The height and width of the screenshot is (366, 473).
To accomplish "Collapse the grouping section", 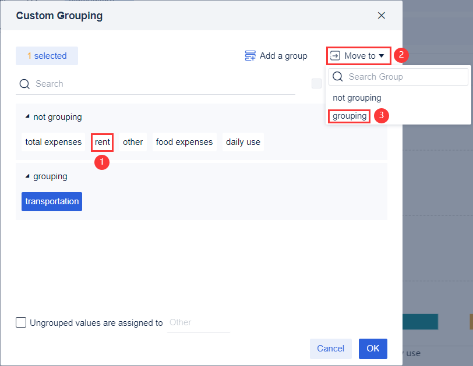I will tap(27, 176).
